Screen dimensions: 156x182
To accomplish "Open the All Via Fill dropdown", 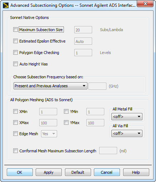I will 127,133.
